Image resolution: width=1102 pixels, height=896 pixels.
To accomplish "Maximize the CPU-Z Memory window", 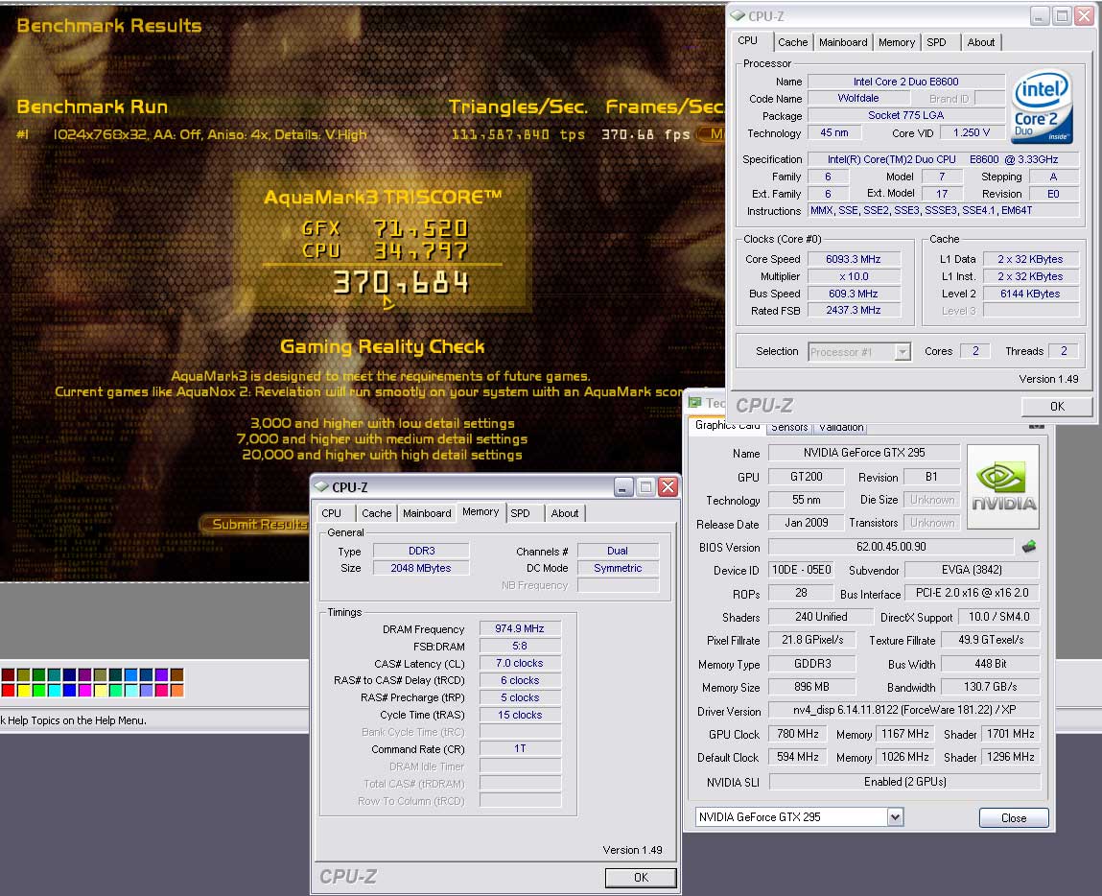I will pos(645,486).
